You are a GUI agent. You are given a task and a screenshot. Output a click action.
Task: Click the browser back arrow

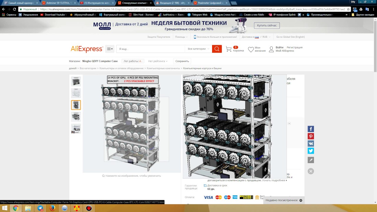point(4,9)
